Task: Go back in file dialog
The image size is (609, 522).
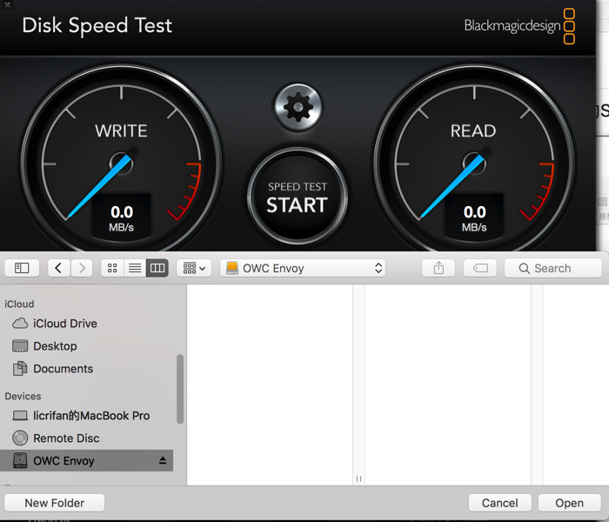Action: click(59, 268)
